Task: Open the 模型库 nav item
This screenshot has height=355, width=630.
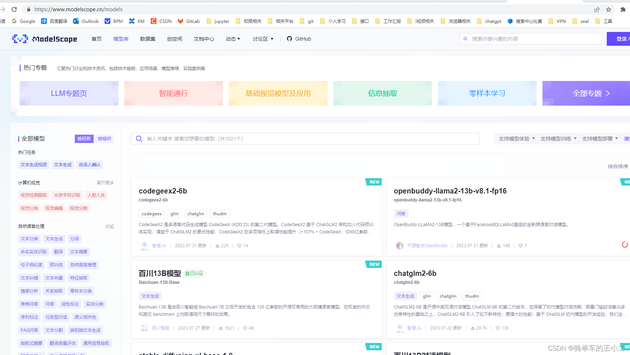Action: (x=121, y=39)
